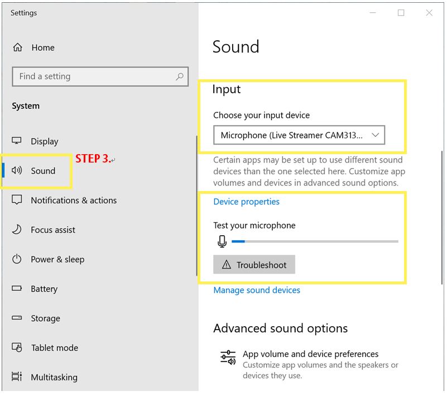
Task: Click the 'Test your microphone' label
Action: point(254,226)
